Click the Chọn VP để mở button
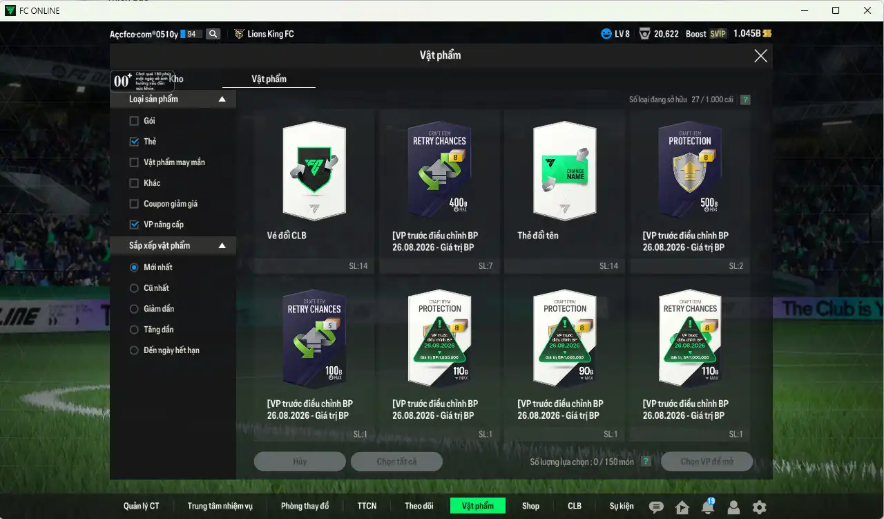 (707, 462)
